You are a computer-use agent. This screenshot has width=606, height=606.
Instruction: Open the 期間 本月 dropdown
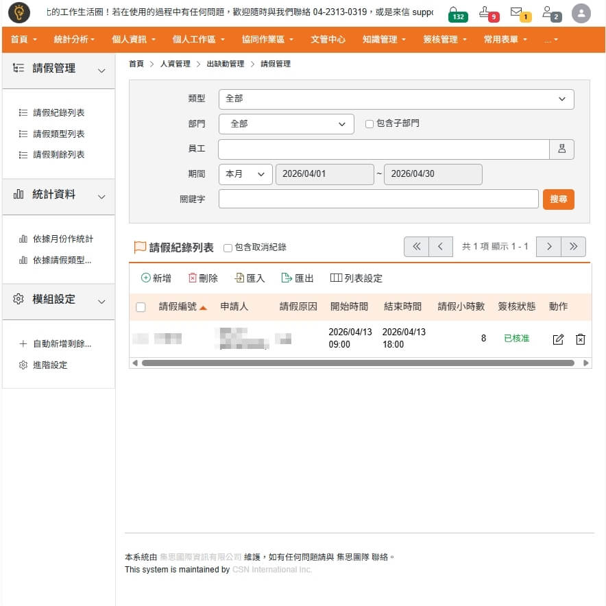pyautogui.click(x=245, y=174)
